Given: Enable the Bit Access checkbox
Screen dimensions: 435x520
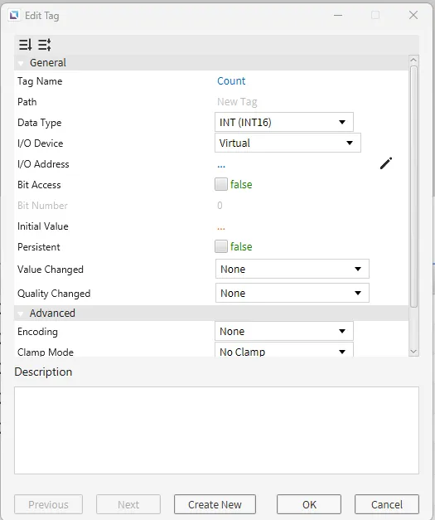Looking at the screenshot, I should (x=221, y=184).
